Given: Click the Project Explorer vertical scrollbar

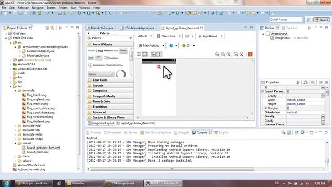Looking at the screenshot, I should (78, 96).
